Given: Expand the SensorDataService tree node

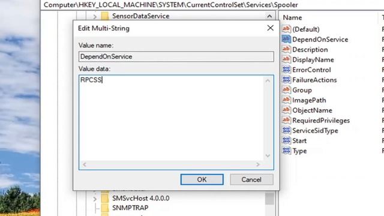Looking at the screenshot, I should tap(95, 17).
